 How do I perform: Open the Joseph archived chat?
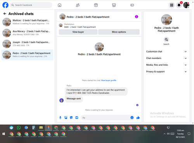[27, 44]
